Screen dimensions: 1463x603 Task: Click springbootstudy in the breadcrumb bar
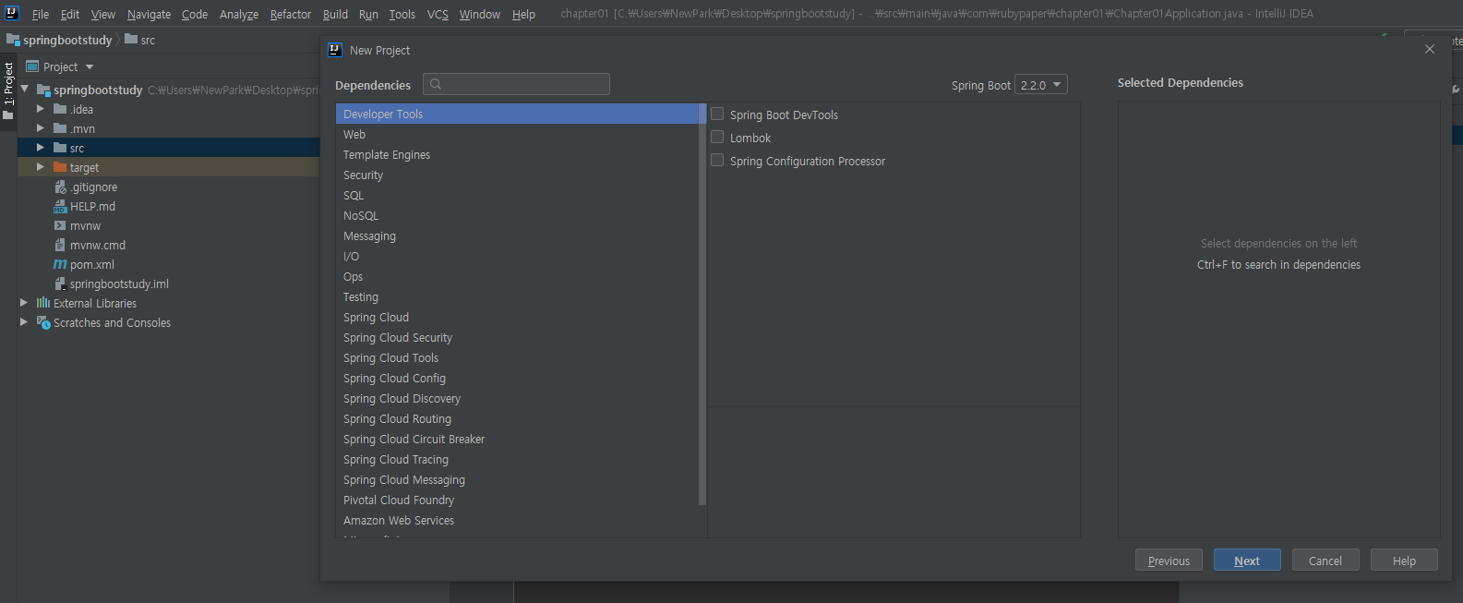tap(67, 40)
